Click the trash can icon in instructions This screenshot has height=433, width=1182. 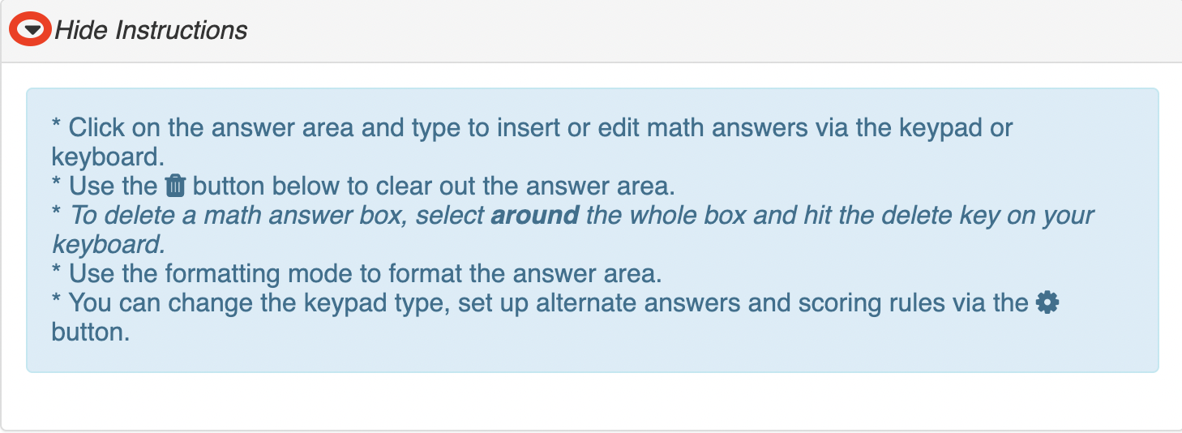[x=175, y=186]
